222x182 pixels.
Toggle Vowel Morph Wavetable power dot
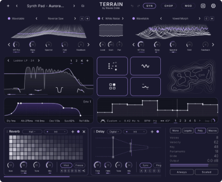tap(134, 19)
